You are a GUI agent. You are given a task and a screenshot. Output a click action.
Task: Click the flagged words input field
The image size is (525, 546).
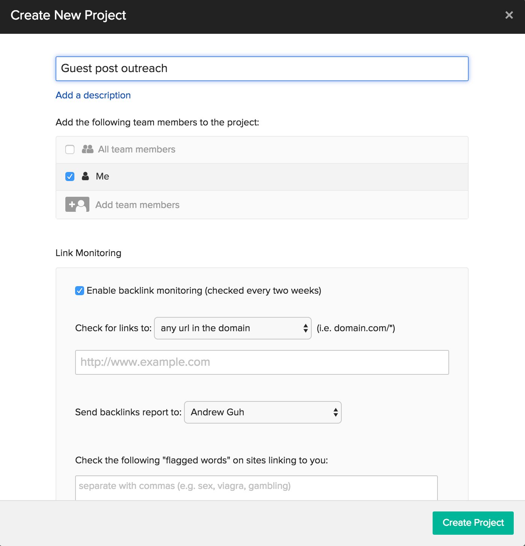point(256,487)
